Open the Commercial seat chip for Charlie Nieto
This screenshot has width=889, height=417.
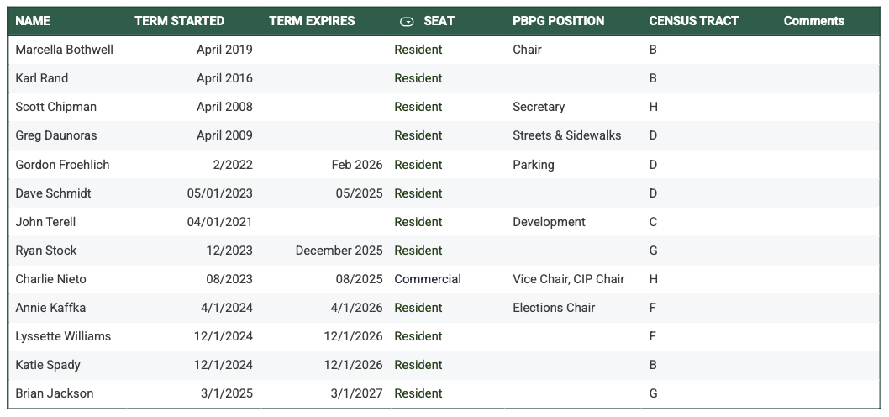click(428, 279)
